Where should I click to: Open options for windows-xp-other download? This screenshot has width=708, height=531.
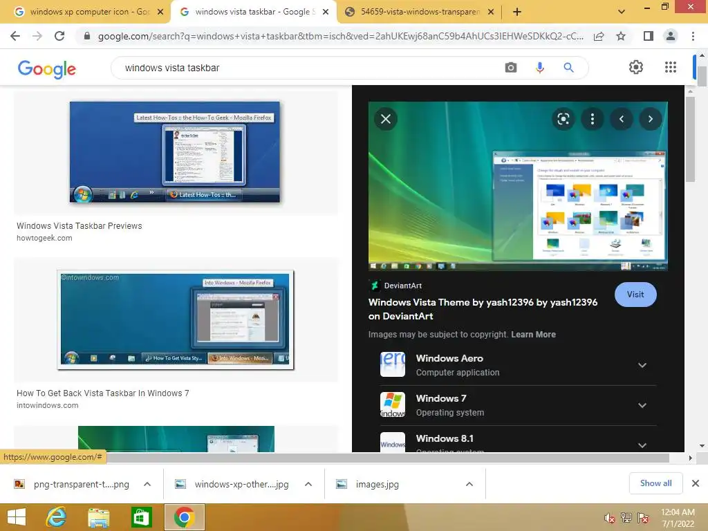pos(308,484)
